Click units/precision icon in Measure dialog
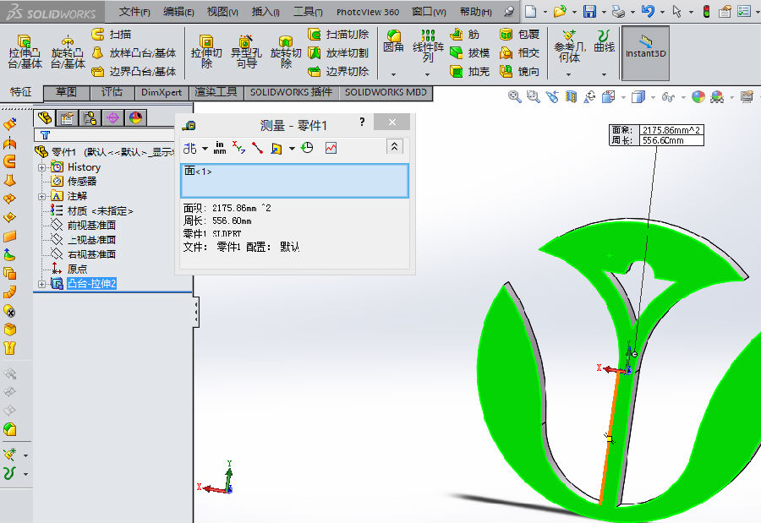The width and height of the screenshot is (761, 523). pyautogui.click(x=220, y=148)
